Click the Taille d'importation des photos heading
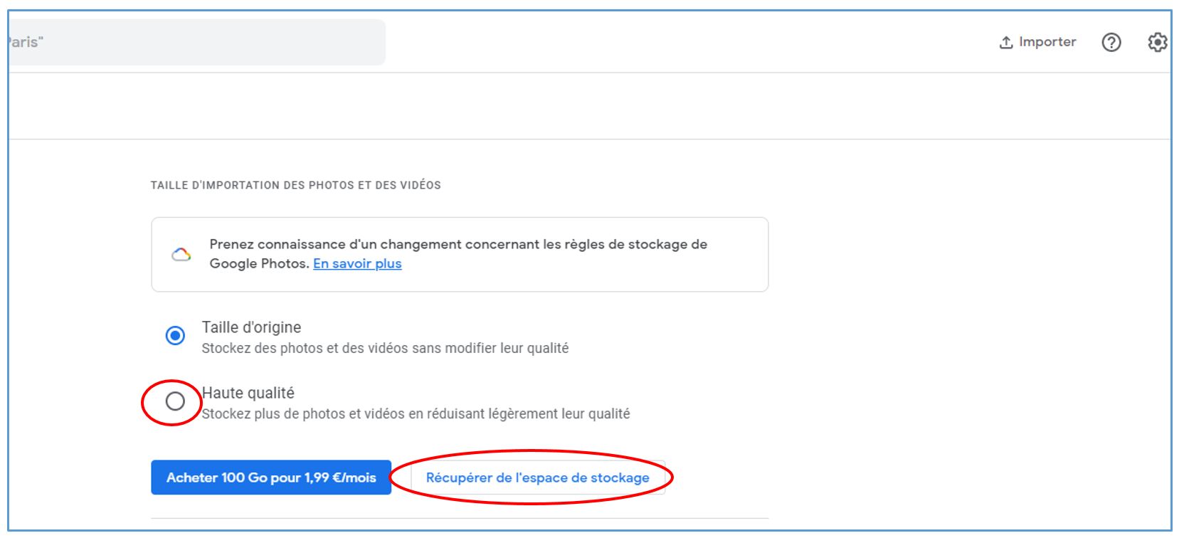This screenshot has height=538, width=1179. click(295, 185)
